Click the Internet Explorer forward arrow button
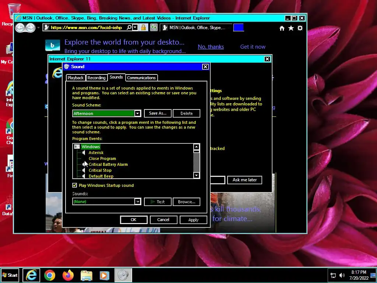This screenshot has height=283, width=377. point(31,28)
